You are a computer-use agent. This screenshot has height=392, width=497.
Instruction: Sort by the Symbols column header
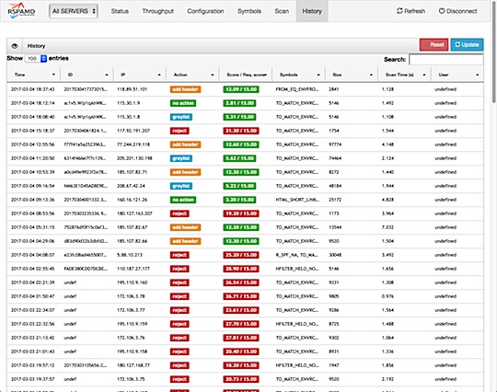(298, 75)
